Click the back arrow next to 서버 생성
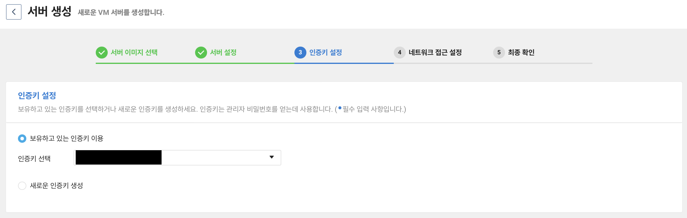 click(14, 12)
